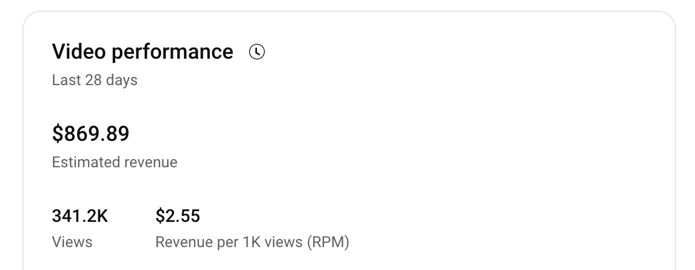Click Revenue per 1K views (RPM) label
The height and width of the screenshot is (270, 695).
coord(252,242)
